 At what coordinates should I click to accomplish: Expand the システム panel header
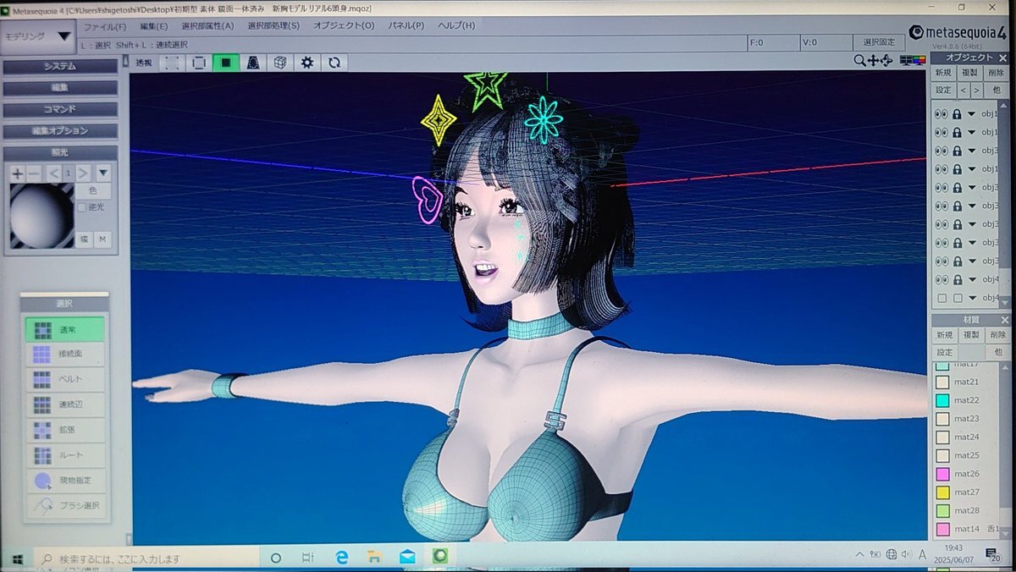coord(60,66)
